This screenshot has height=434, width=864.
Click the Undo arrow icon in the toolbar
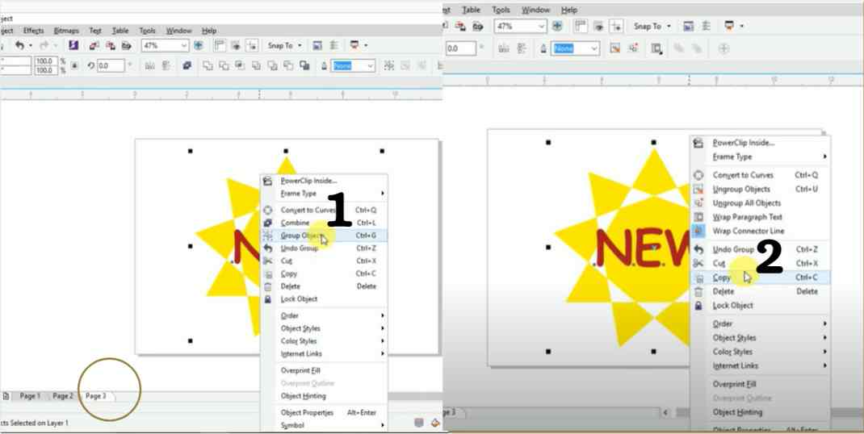pos(19,46)
